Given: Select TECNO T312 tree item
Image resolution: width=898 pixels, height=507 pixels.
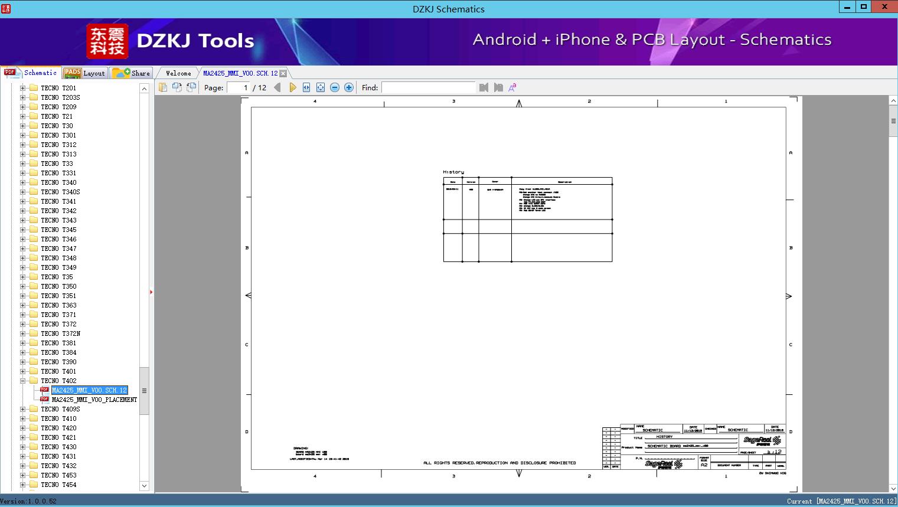Looking at the screenshot, I should [x=58, y=145].
